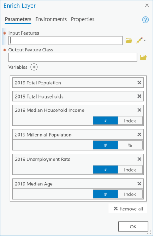The image size is (153, 236).
Task: Remove 2019 Unemployment Rate variable
Action: [x=139, y=159]
